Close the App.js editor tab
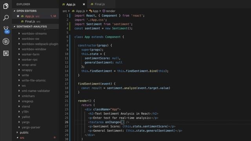Screen dimensions: 251x141 [x=84, y=4]
